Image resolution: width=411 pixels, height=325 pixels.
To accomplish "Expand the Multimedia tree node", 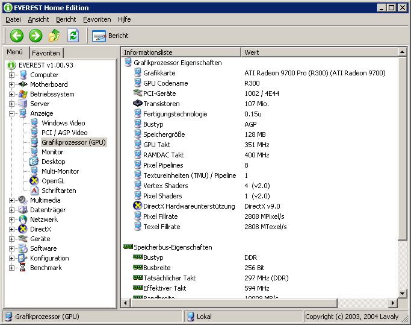I will pos(11,200).
